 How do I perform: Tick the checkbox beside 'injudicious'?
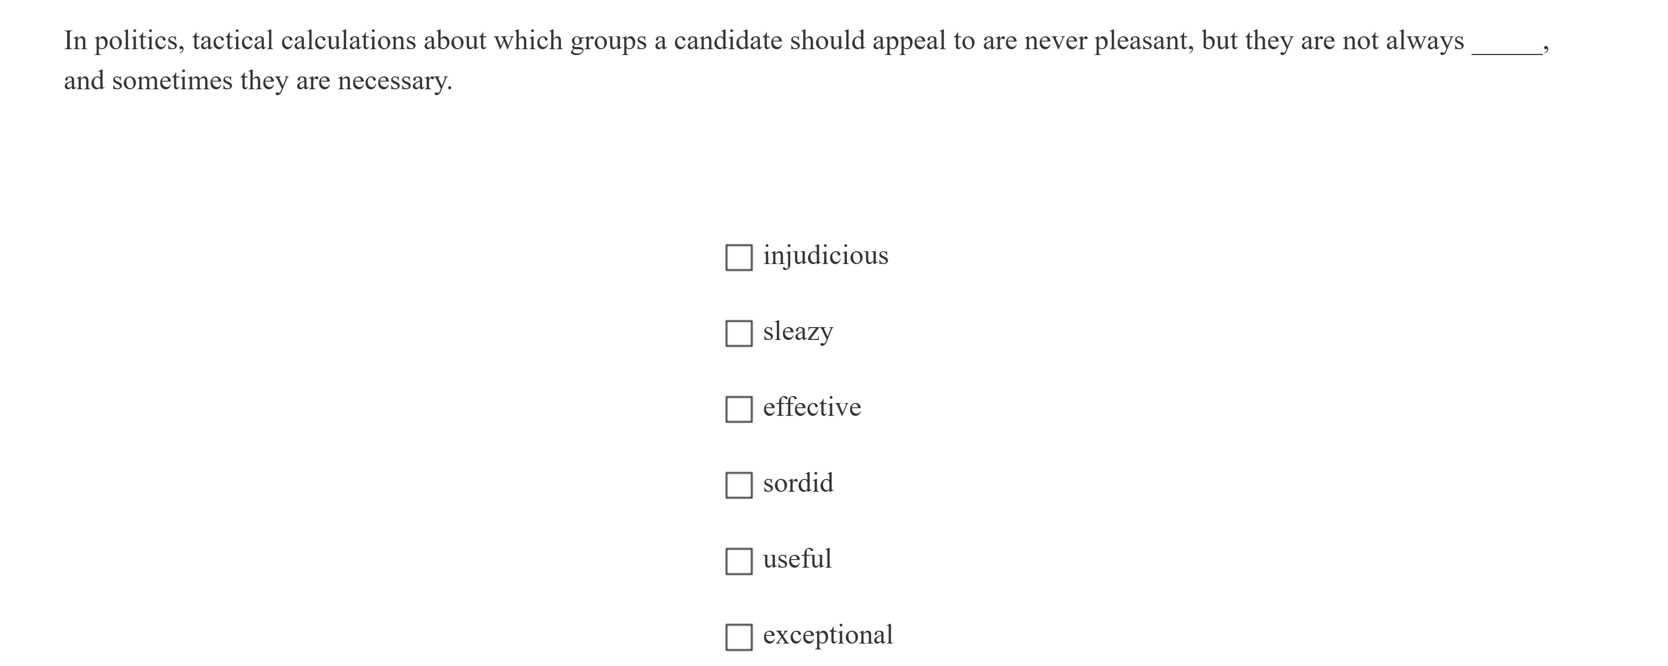click(739, 257)
